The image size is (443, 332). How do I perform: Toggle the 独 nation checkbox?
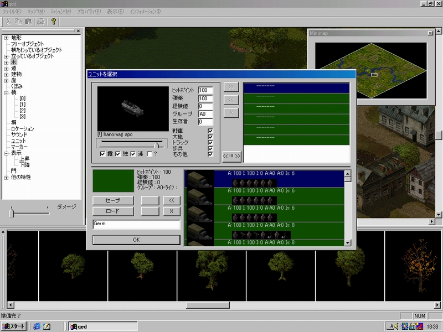click(118, 154)
